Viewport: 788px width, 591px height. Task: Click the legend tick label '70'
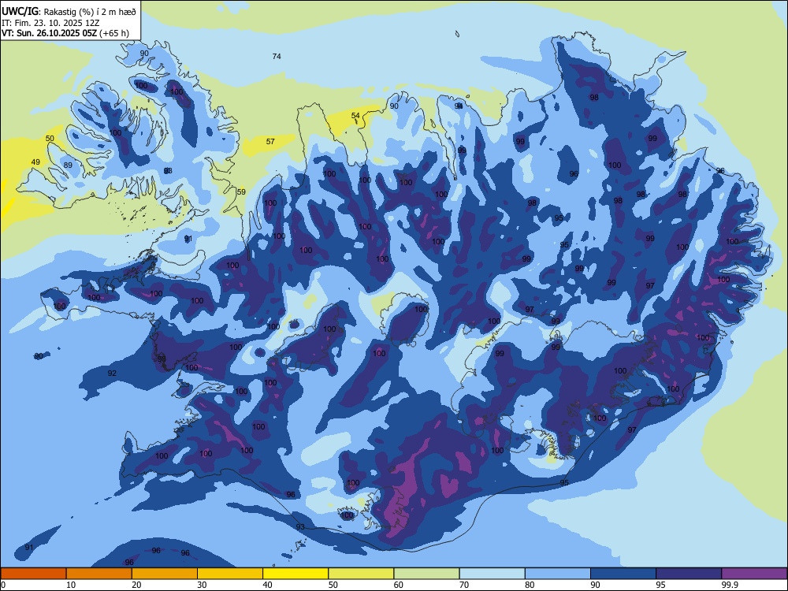tap(464, 585)
